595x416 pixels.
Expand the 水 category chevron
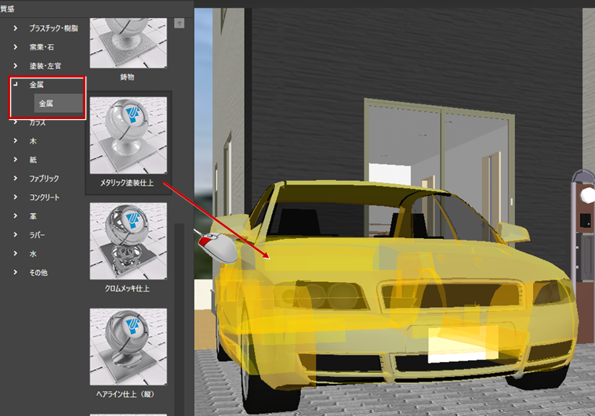(x=15, y=253)
